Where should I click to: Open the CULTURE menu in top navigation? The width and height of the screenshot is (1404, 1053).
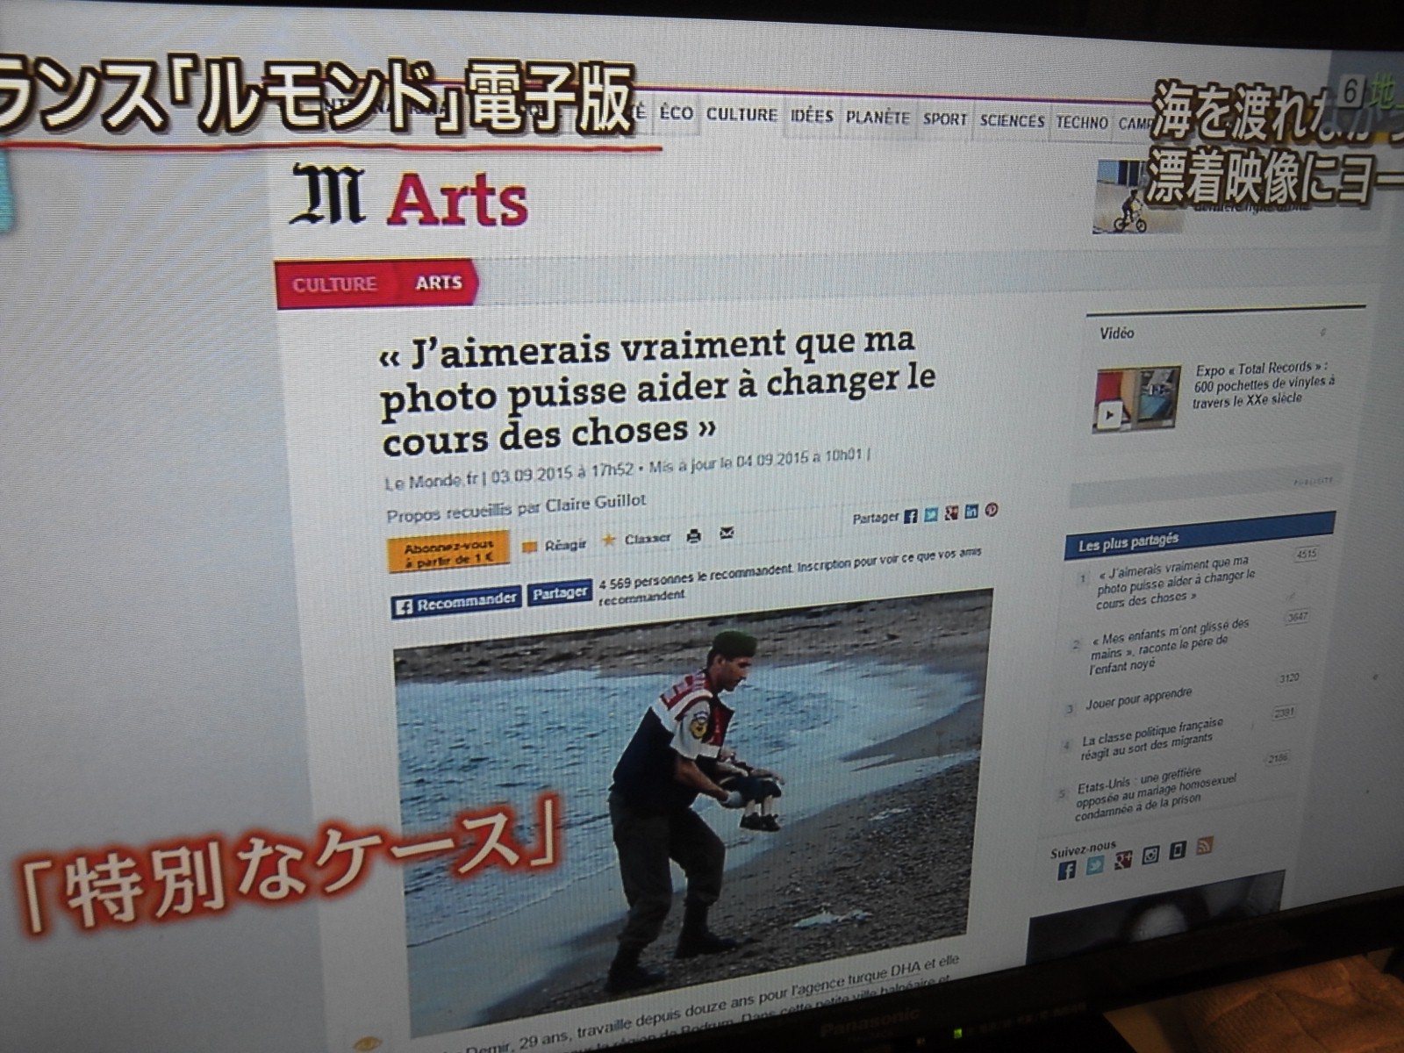pyautogui.click(x=741, y=115)
